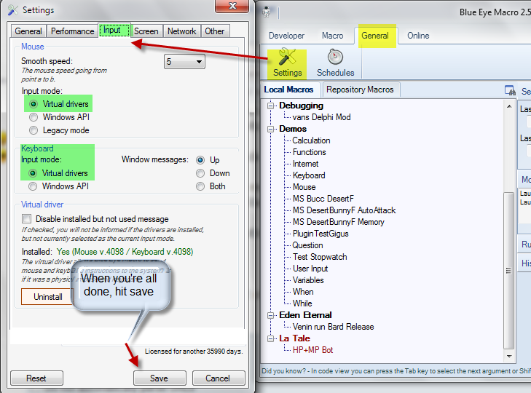Select PluginTestGigus macro
This screenshot has height=393, width=531.
click(320, 234)
